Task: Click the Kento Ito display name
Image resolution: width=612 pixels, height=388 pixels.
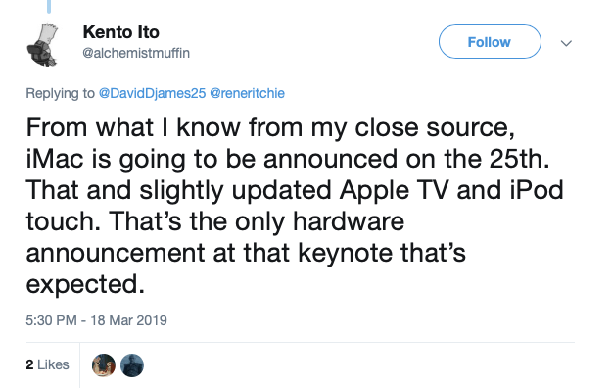Action: click(121, 32)
